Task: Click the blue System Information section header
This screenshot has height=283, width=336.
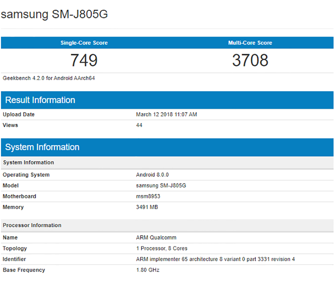Action: point(167,147)
